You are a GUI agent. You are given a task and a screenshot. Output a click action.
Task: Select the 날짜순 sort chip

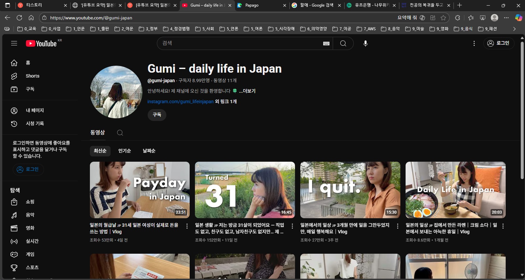point(149,151)
